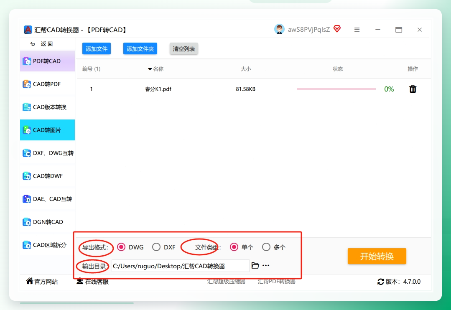Click the CAD版本转换 sidebar icon
This screenshot has height=310, width=451.
pos(27,107)
